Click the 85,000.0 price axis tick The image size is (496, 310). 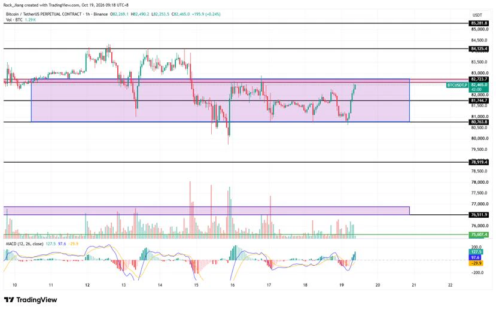480,29
